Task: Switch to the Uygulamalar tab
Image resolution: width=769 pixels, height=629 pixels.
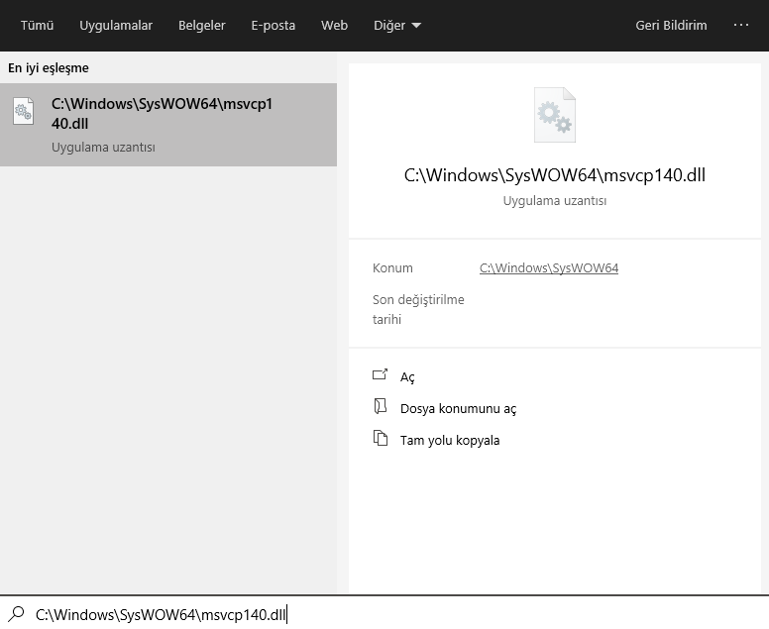Action: click(x=116, y=25)
